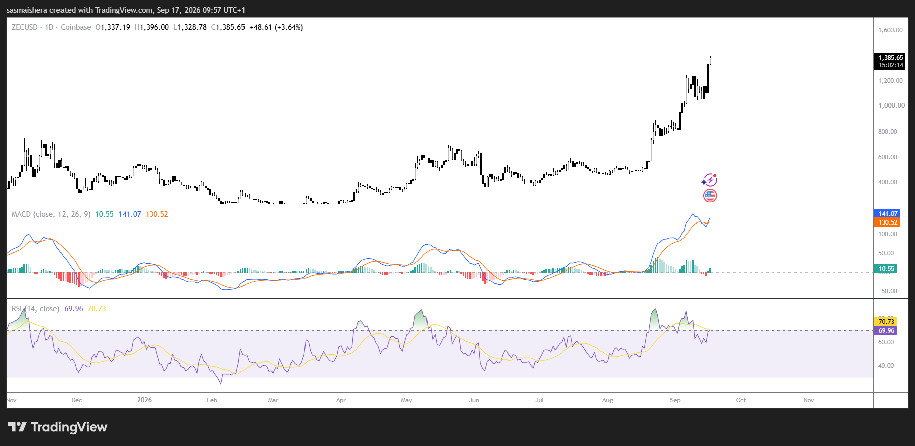915x446 pixels.
Task: Click the purple 69.96 RSI axis tag
Action: point(886,331)
